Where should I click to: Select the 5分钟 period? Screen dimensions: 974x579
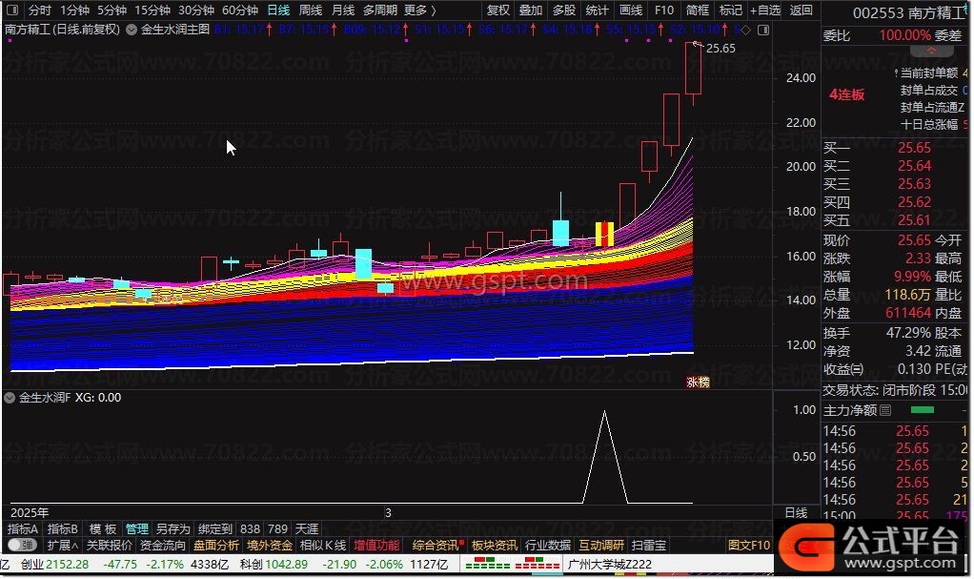point(112,10)
